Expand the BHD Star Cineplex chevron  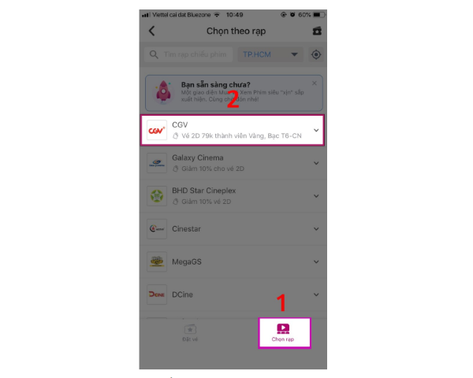316,196
